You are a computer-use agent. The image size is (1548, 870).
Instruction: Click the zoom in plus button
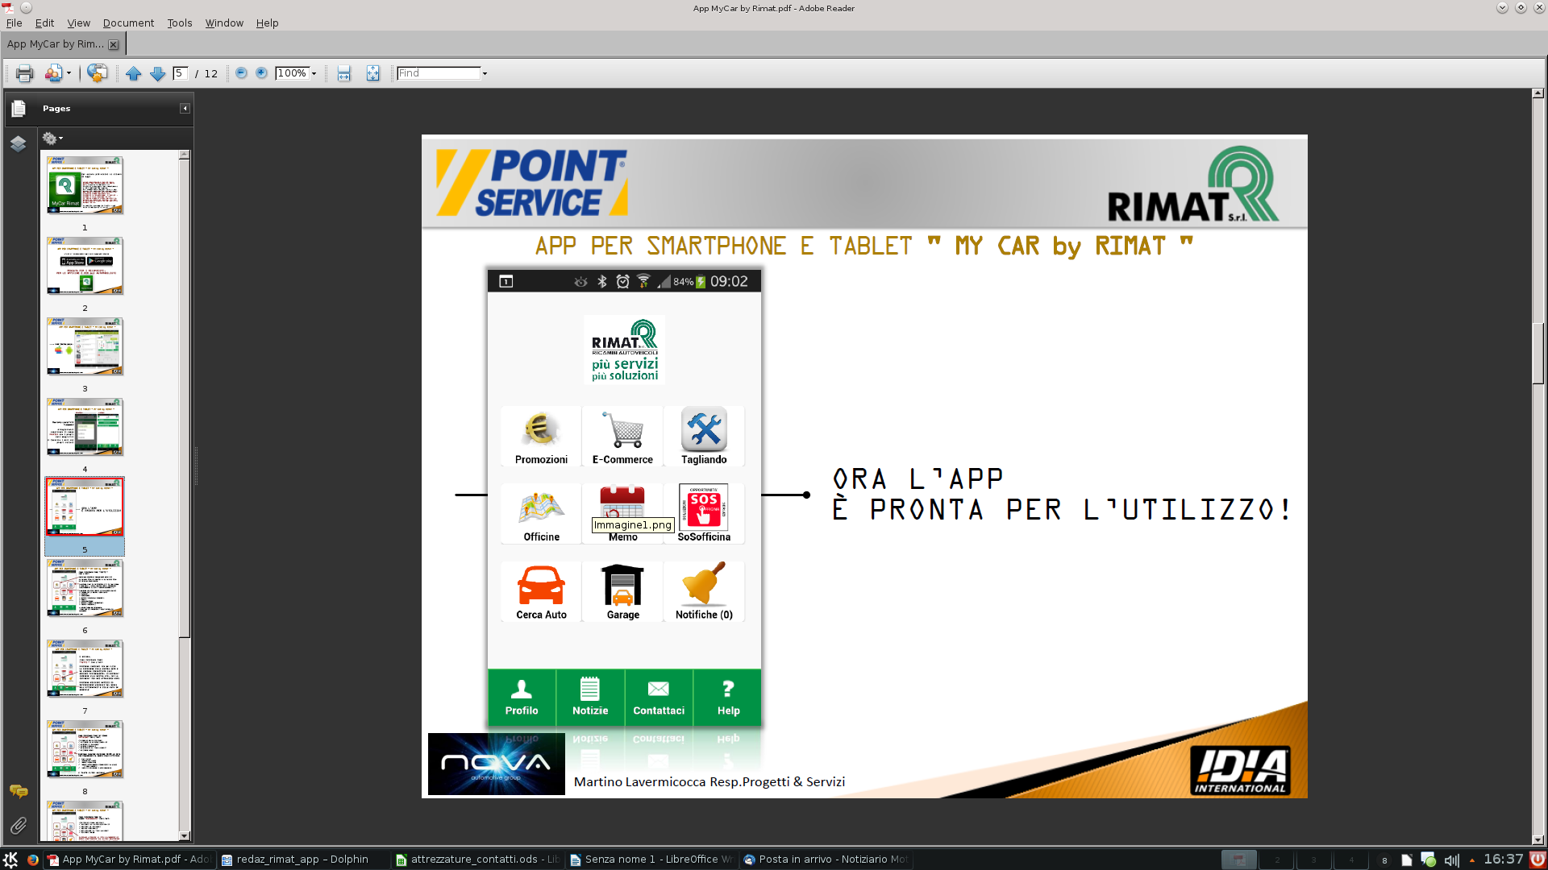click(x=261, y=73)
